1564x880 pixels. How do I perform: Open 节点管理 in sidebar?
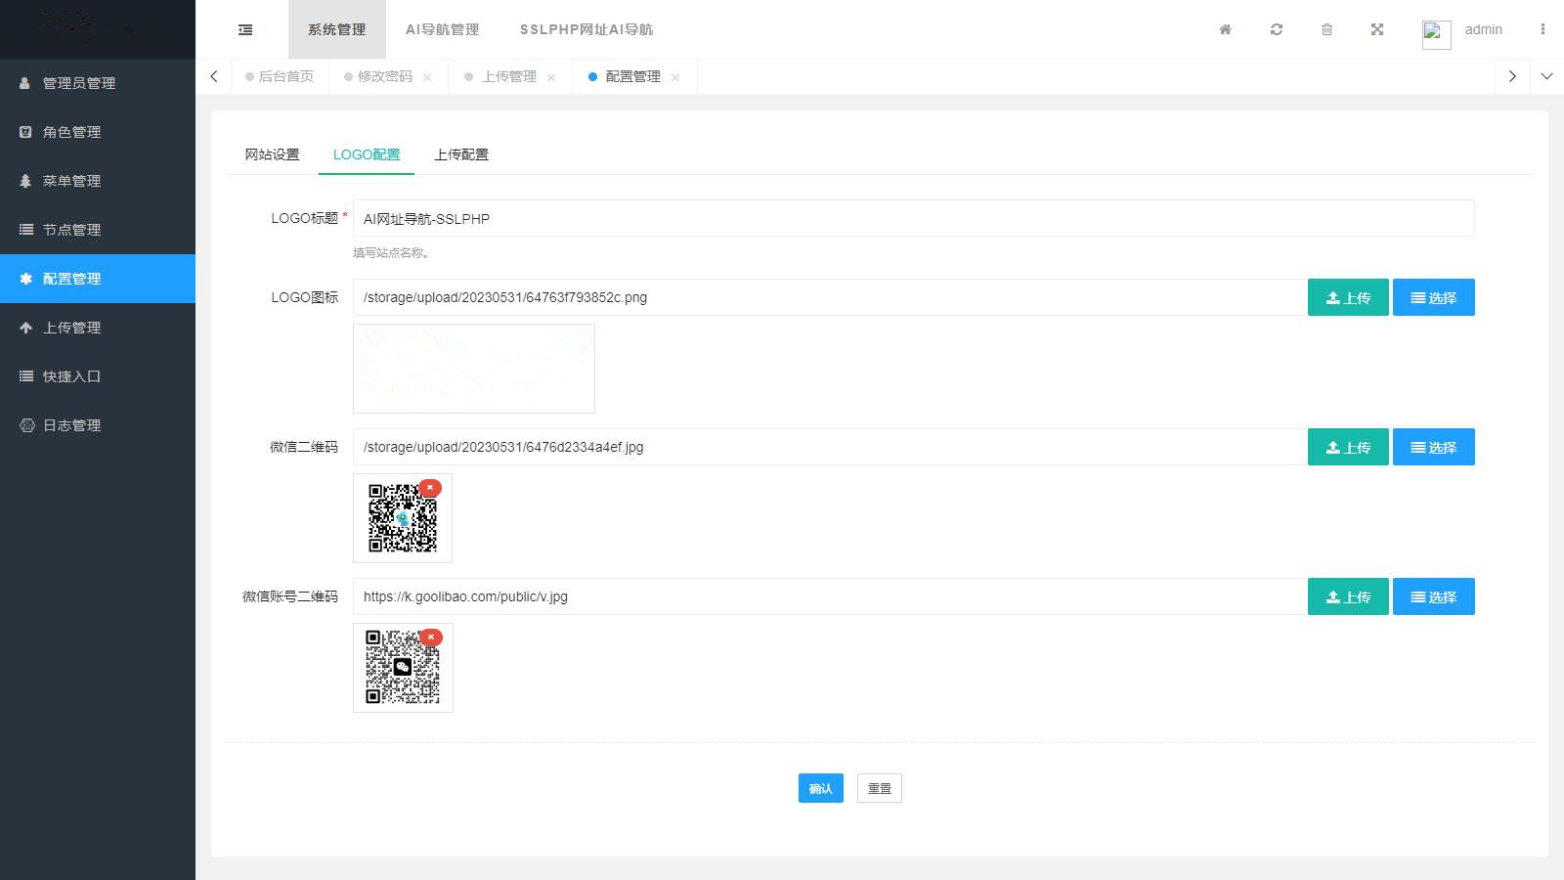pos(98,230)
